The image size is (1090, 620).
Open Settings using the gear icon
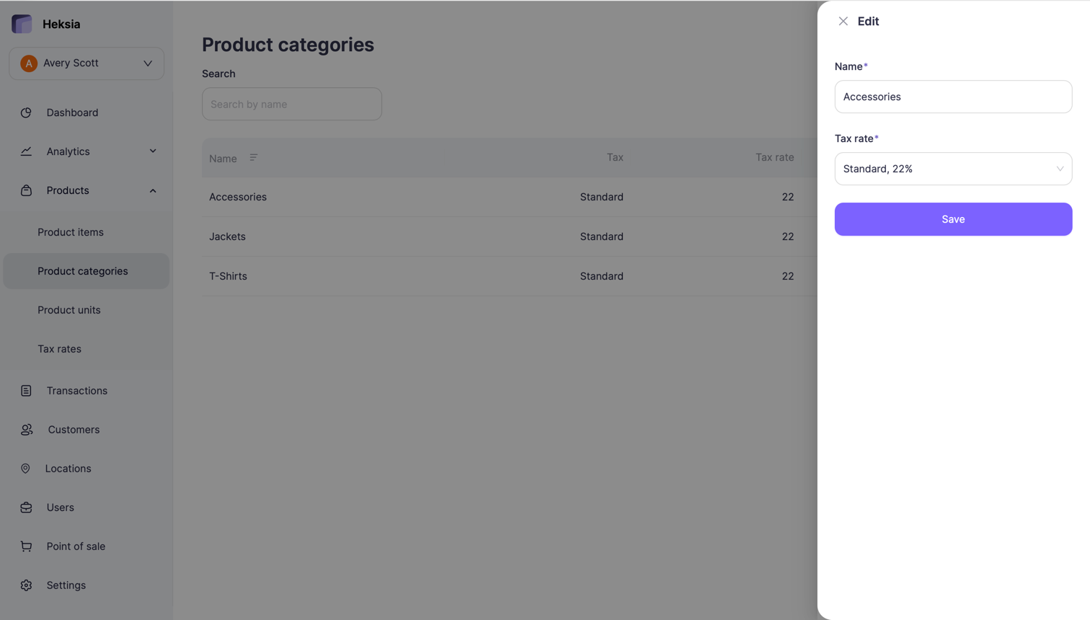point(26,585)
